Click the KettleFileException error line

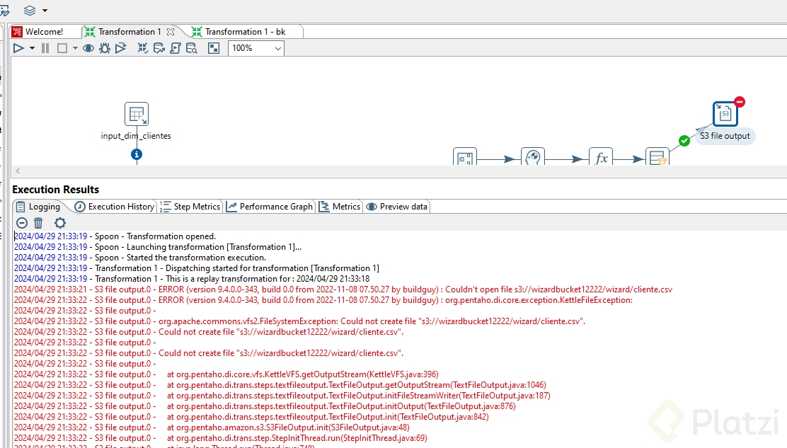323,300
